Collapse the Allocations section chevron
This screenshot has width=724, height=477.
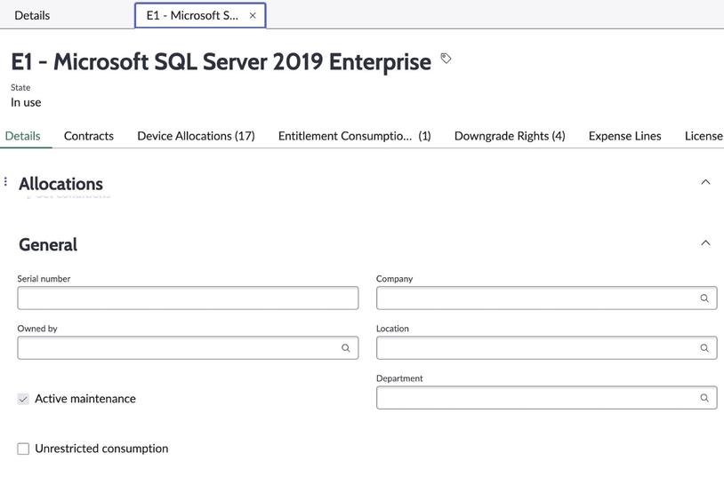coord(705,182)
